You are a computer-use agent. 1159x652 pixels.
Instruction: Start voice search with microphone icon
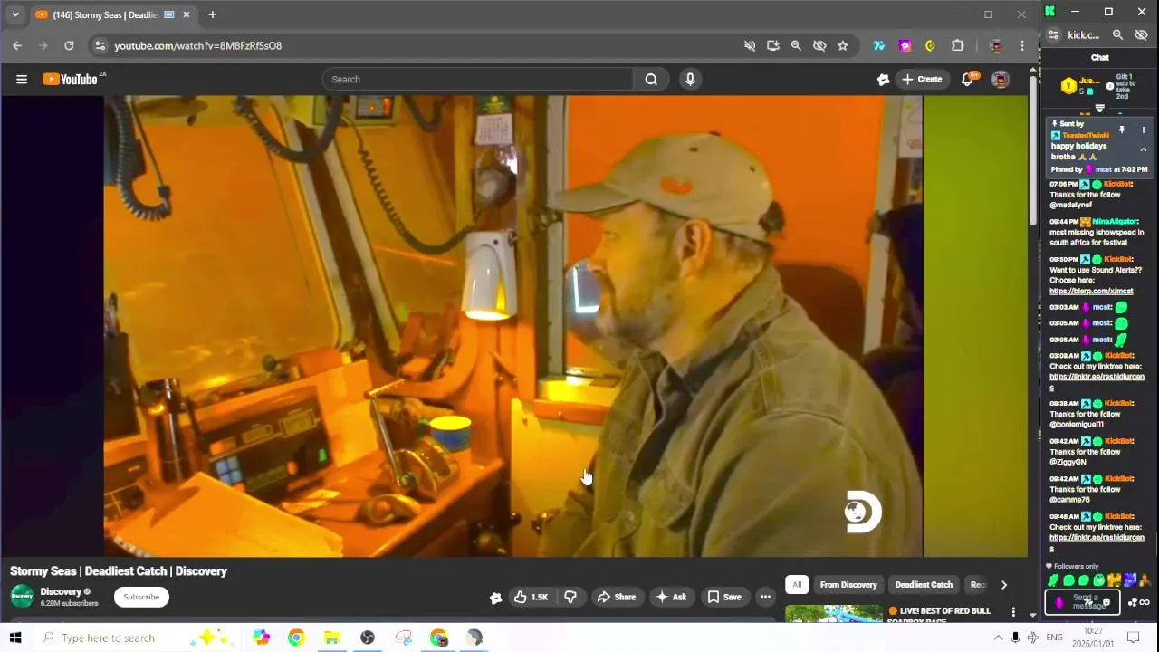point(690,80)
